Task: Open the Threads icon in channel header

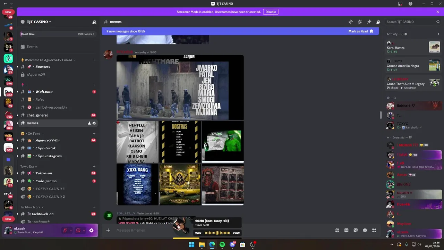Action: (350, 22)
